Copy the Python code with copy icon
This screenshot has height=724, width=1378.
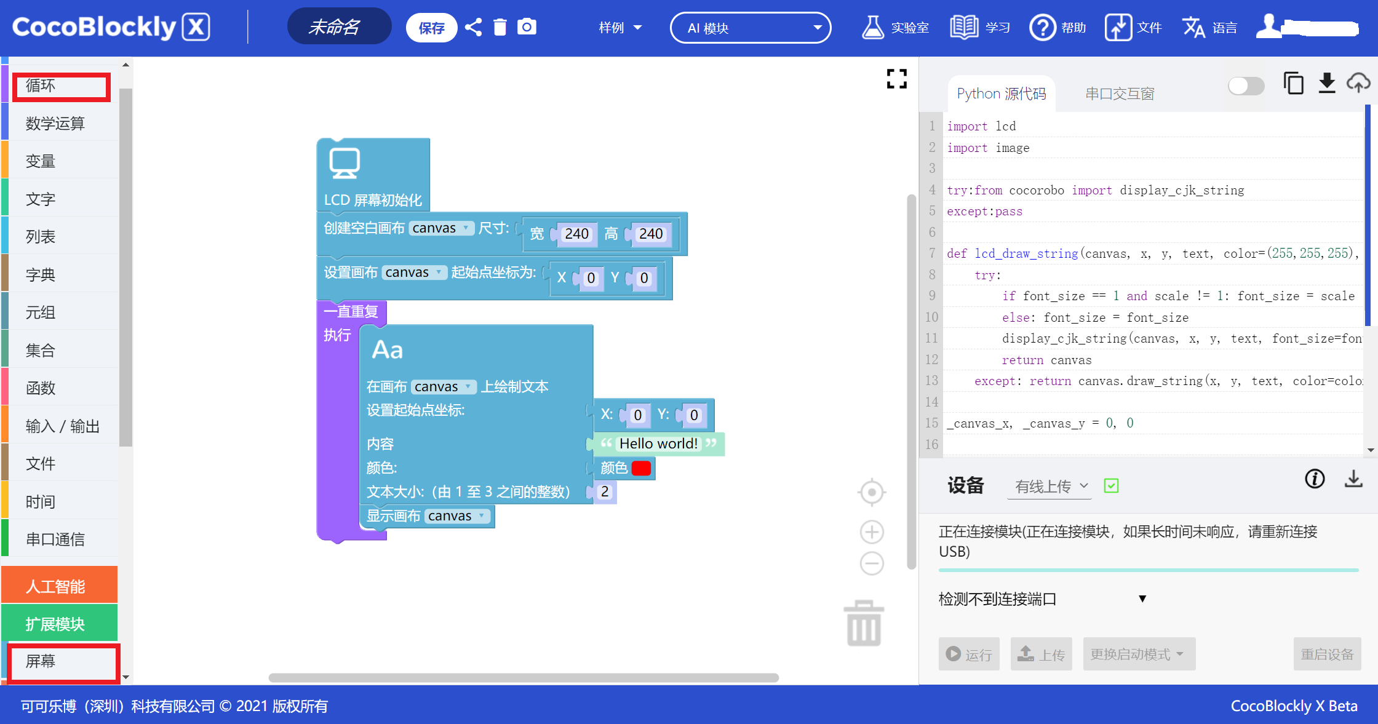point(1293,83)
